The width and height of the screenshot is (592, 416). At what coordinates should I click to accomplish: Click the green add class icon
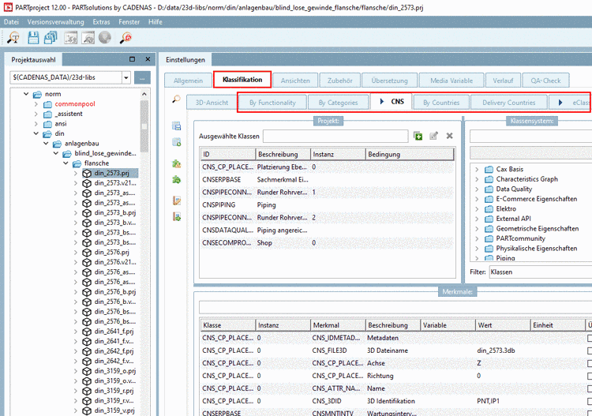point(418,136)
